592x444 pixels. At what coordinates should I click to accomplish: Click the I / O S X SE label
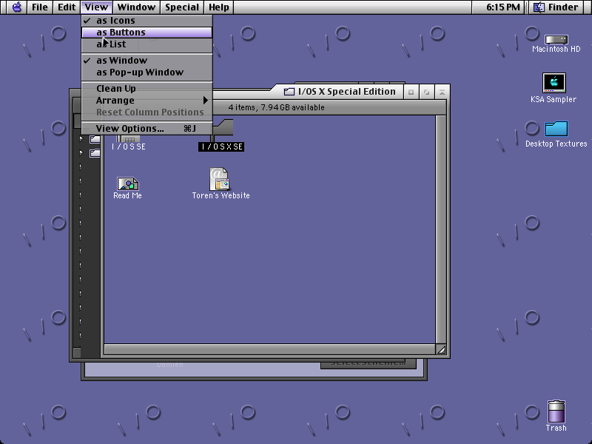click(221, 147)
